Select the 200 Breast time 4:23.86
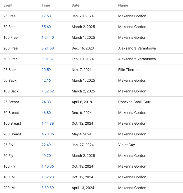Image resolution: width=183 pixels, height=193 pixels. pyautogui.click(x=48, y=134)
